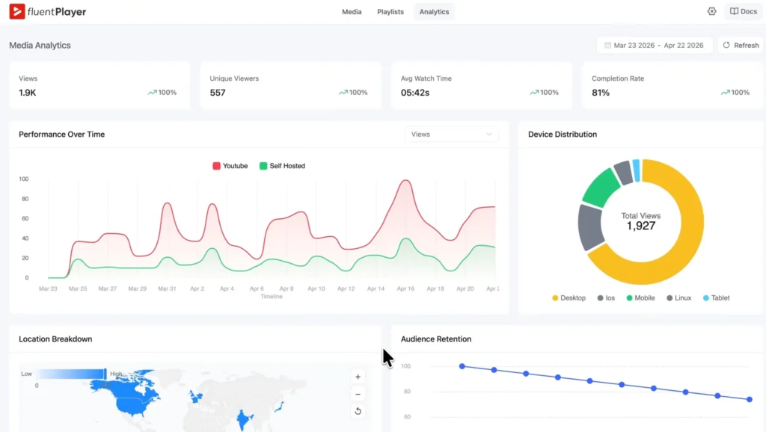Open the date range picker
Viewport: 766px width, 432px height.
click(654, 45)
